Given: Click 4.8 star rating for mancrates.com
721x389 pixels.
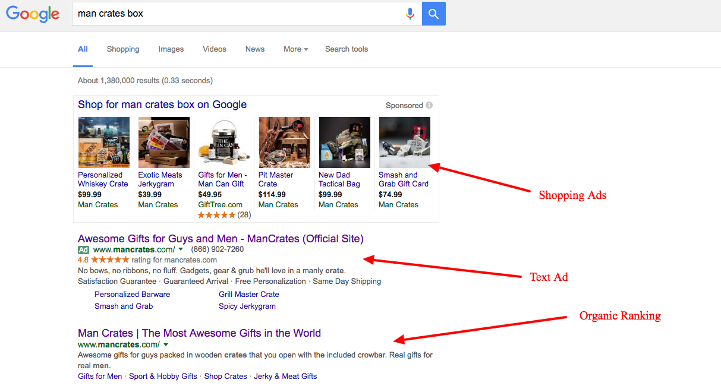Looking at the screenshot, I should coord(147,260).
